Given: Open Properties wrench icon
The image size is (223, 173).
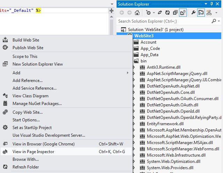Looking at the screenshot, I should pyautogui.click(x=193, y=13).
